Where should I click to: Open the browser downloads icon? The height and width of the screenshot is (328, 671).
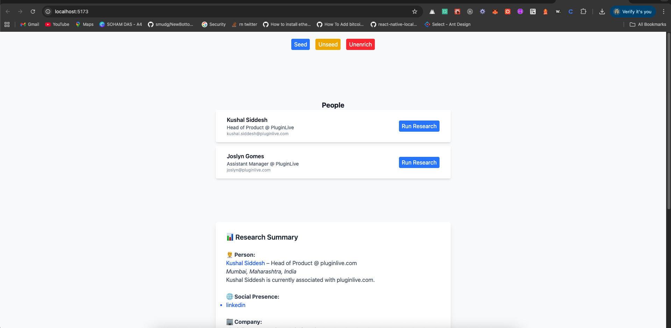click(x=602, y=12)
